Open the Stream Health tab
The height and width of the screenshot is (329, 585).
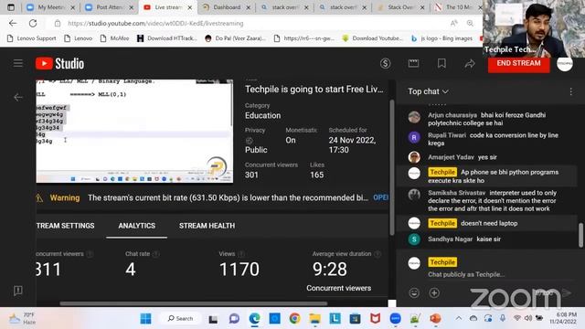click(x=207, y=226)
